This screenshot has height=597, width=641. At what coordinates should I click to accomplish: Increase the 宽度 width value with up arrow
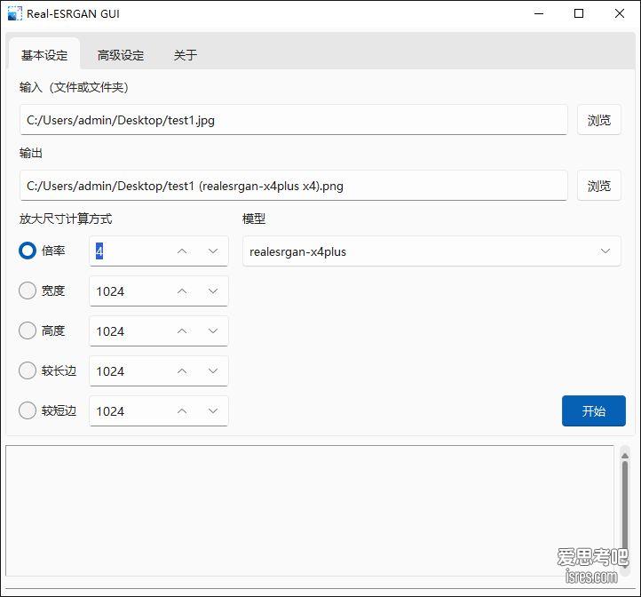[x=182, y=291]
